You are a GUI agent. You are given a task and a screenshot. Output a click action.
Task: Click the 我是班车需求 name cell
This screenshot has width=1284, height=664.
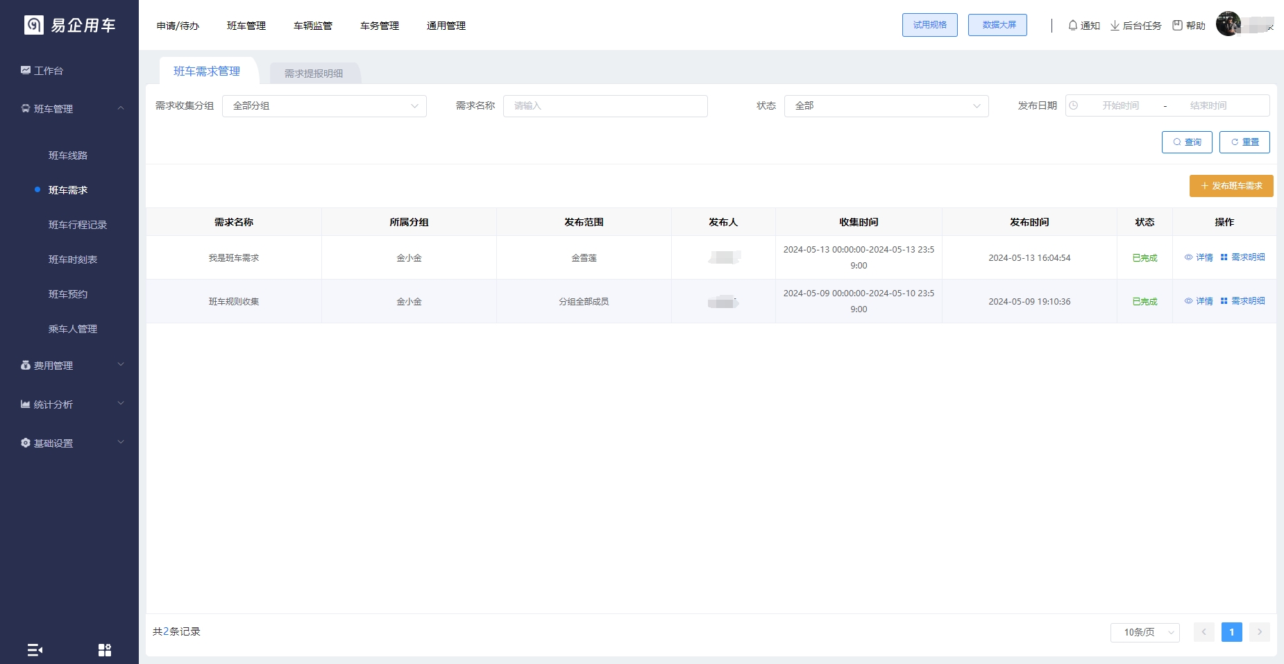pos(234,258)
